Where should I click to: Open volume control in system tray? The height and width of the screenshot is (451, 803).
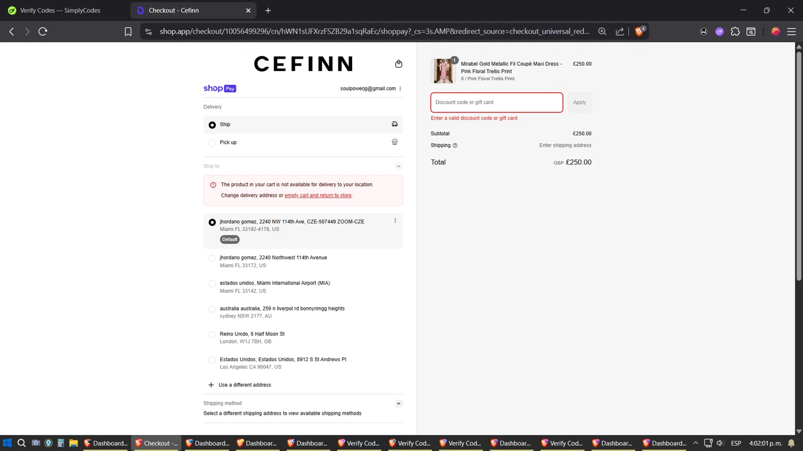pyautogui.click(x=720, y=443)
